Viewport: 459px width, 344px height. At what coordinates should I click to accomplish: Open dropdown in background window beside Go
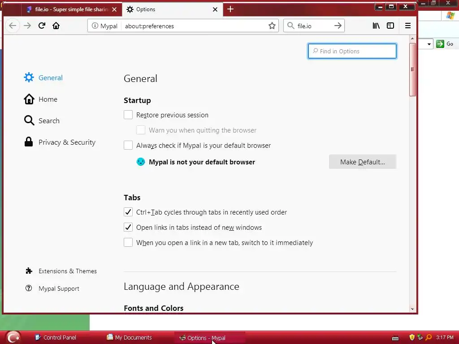(429, 44)
